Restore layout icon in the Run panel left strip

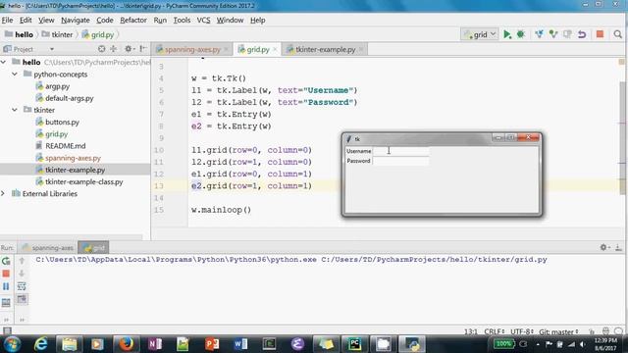coord(6,303)
